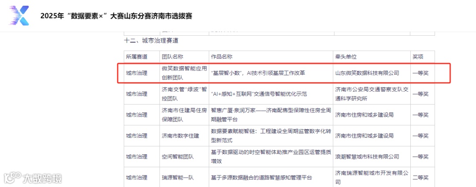This screenshot has width=476, height=187.
Task: Click 济南市住房和城乡建设局 in 住房保障团队 row
Action: click(364, 115)
